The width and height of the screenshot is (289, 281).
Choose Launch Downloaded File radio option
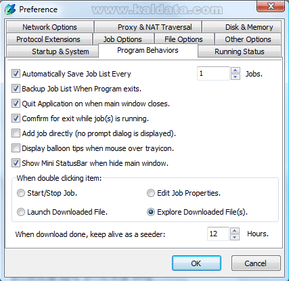21,212
